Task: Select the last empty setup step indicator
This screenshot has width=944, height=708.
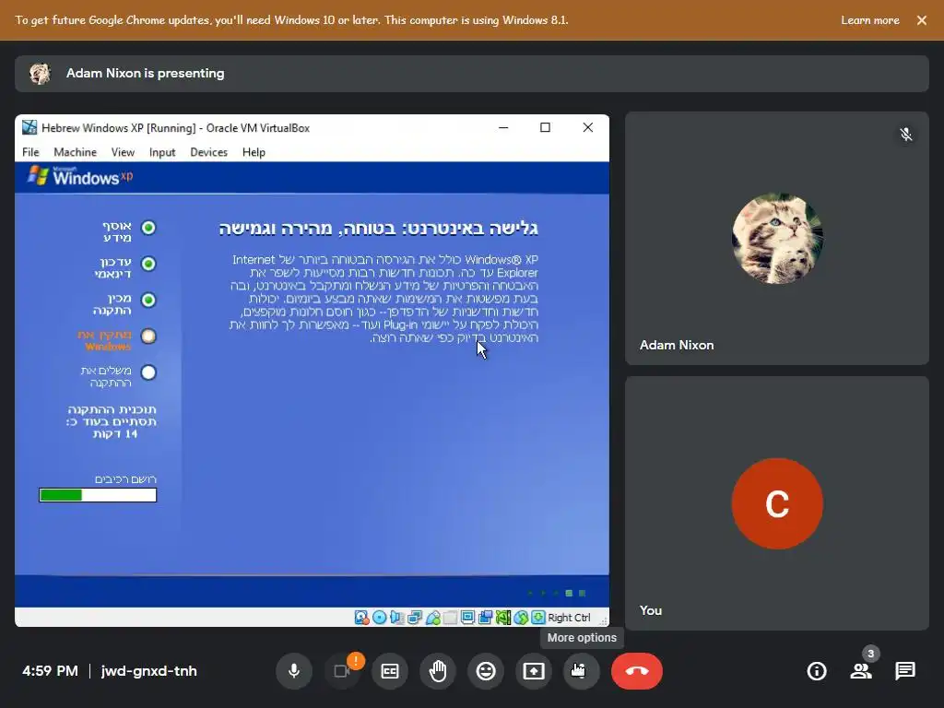Action: (x=148, y=372)
